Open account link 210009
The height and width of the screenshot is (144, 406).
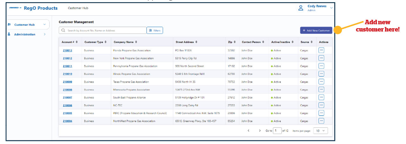[x=68, y=82]
